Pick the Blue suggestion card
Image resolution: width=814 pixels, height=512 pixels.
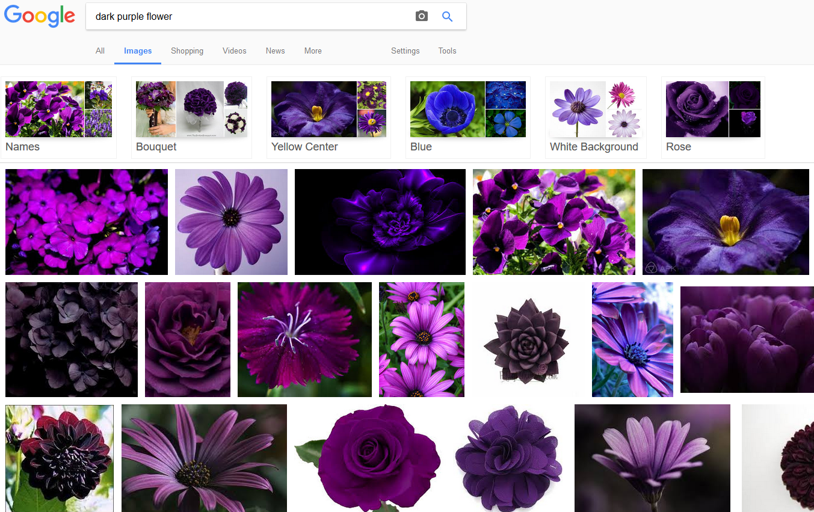(468, 117)
